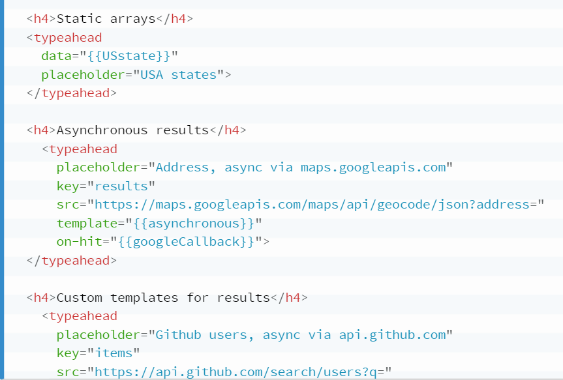Click the '{{USstate}}' value
The width and height of the screenshot is (563, 380).
pos(129,56)
